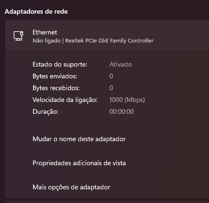This screenshot has width=209, height=203.
Task: Select the Ethernet adapter title text
Action: click(x=45, y=33)
